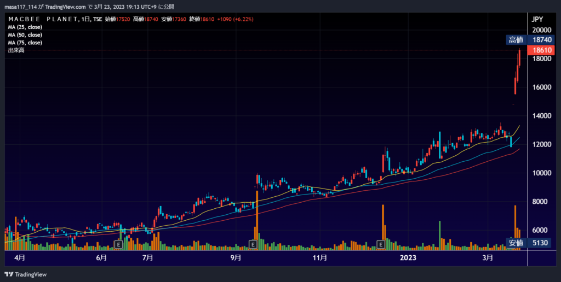The width and height of the screenshot is (561, 282).
Task: Click the 7月 time axis label
Action: tap(147, 257)
